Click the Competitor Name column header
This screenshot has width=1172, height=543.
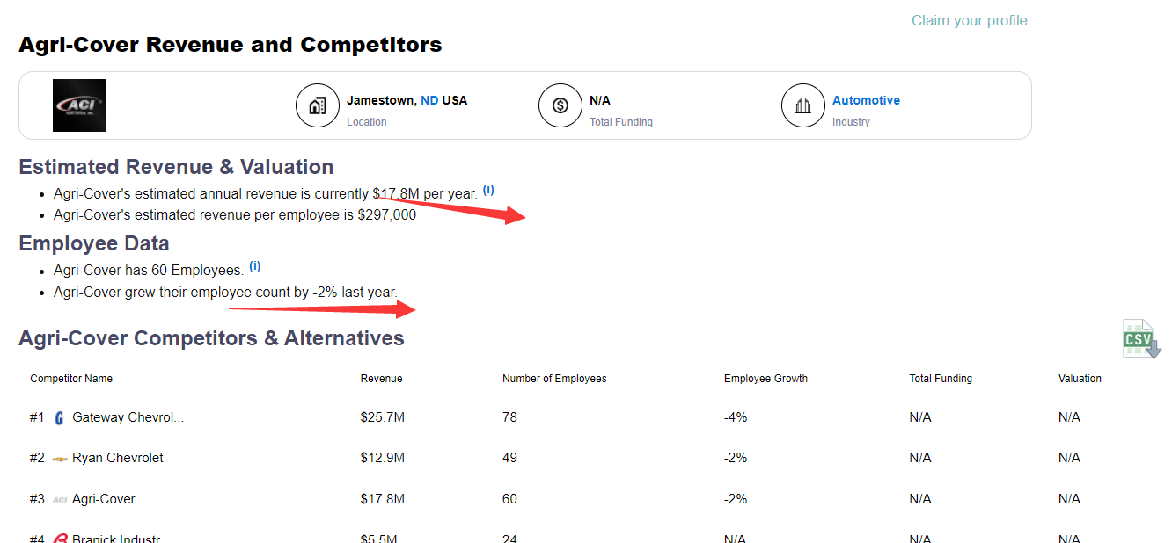pyautogui.click(x=71, y=379)
